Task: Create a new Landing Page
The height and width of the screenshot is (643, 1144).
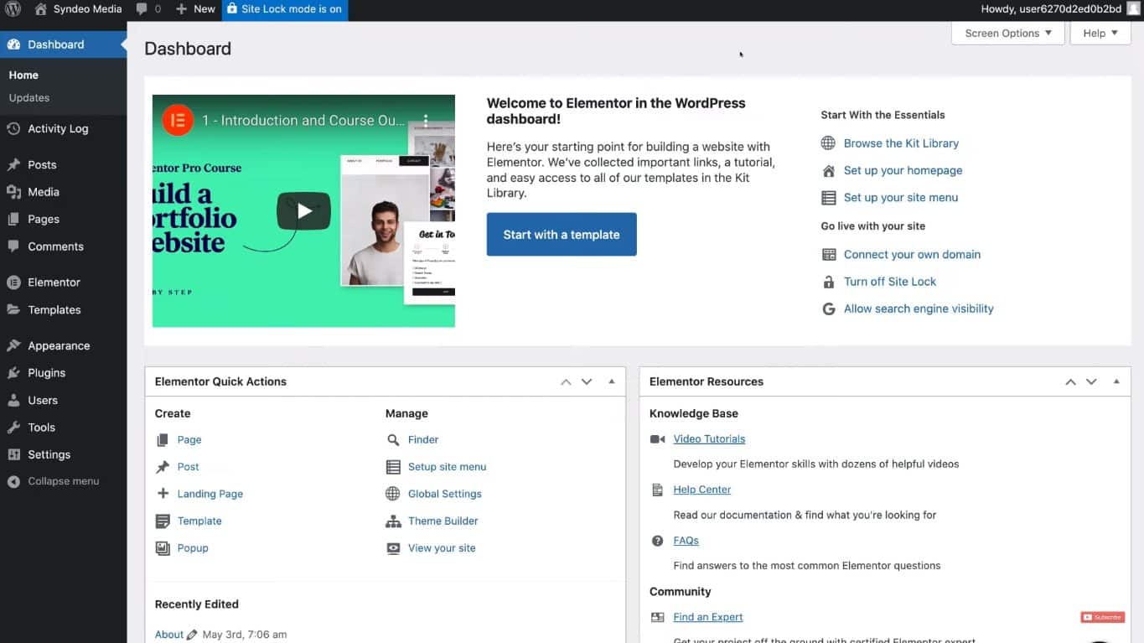Action: click(210, 494)
